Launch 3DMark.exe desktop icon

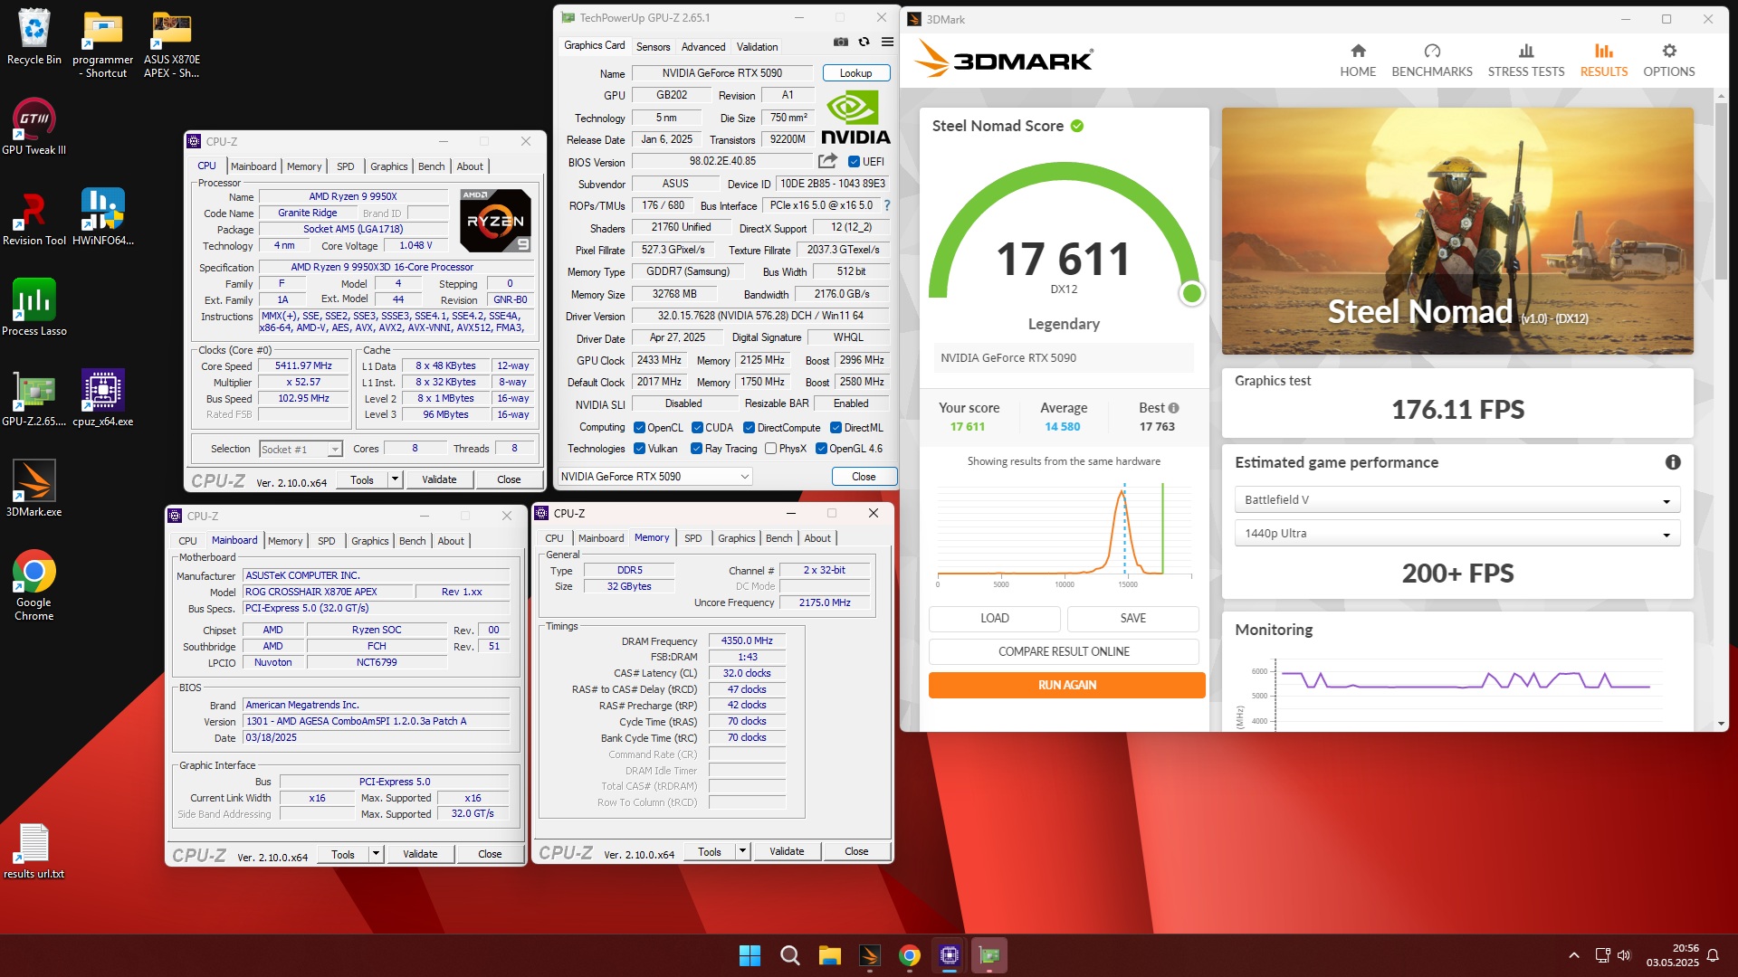coord(34,488)
